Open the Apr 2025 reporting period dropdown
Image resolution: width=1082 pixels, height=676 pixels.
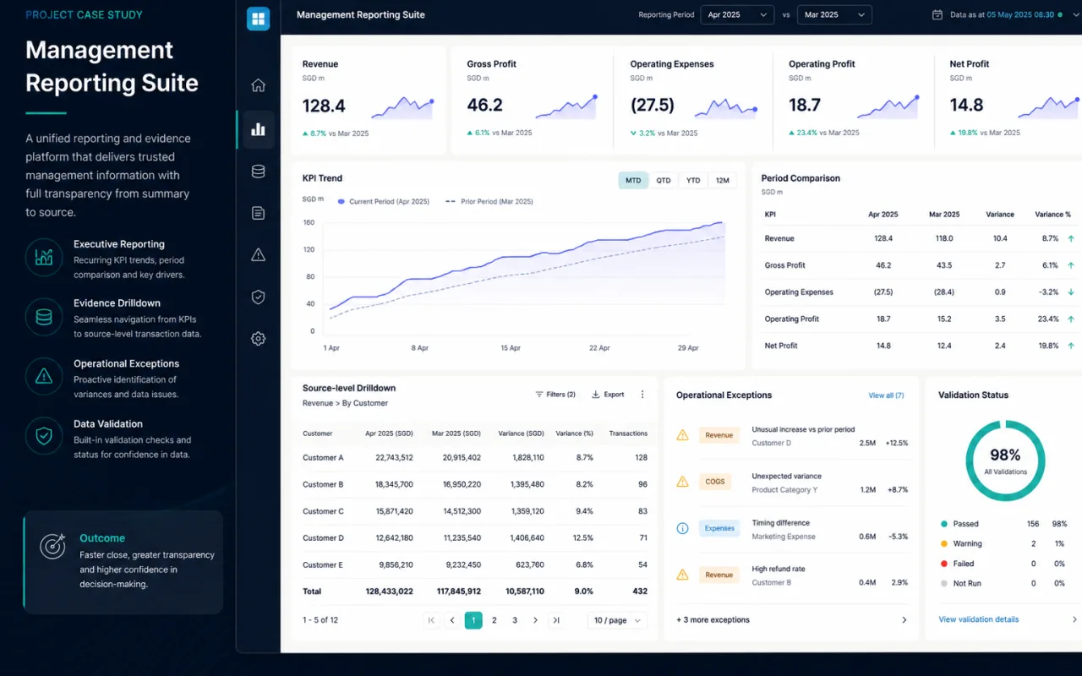tap(737, 15)
